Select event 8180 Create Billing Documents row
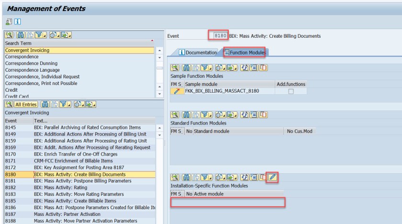 (x=80, y=174)
